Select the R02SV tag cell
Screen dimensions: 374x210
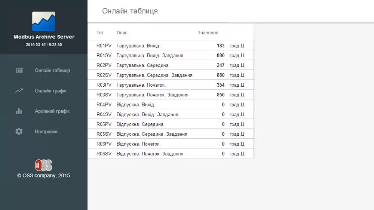(104, 75)
